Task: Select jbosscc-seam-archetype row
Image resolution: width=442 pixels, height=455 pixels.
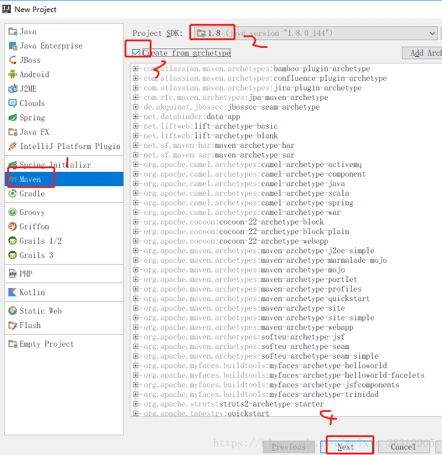Action: coord(232,107)
